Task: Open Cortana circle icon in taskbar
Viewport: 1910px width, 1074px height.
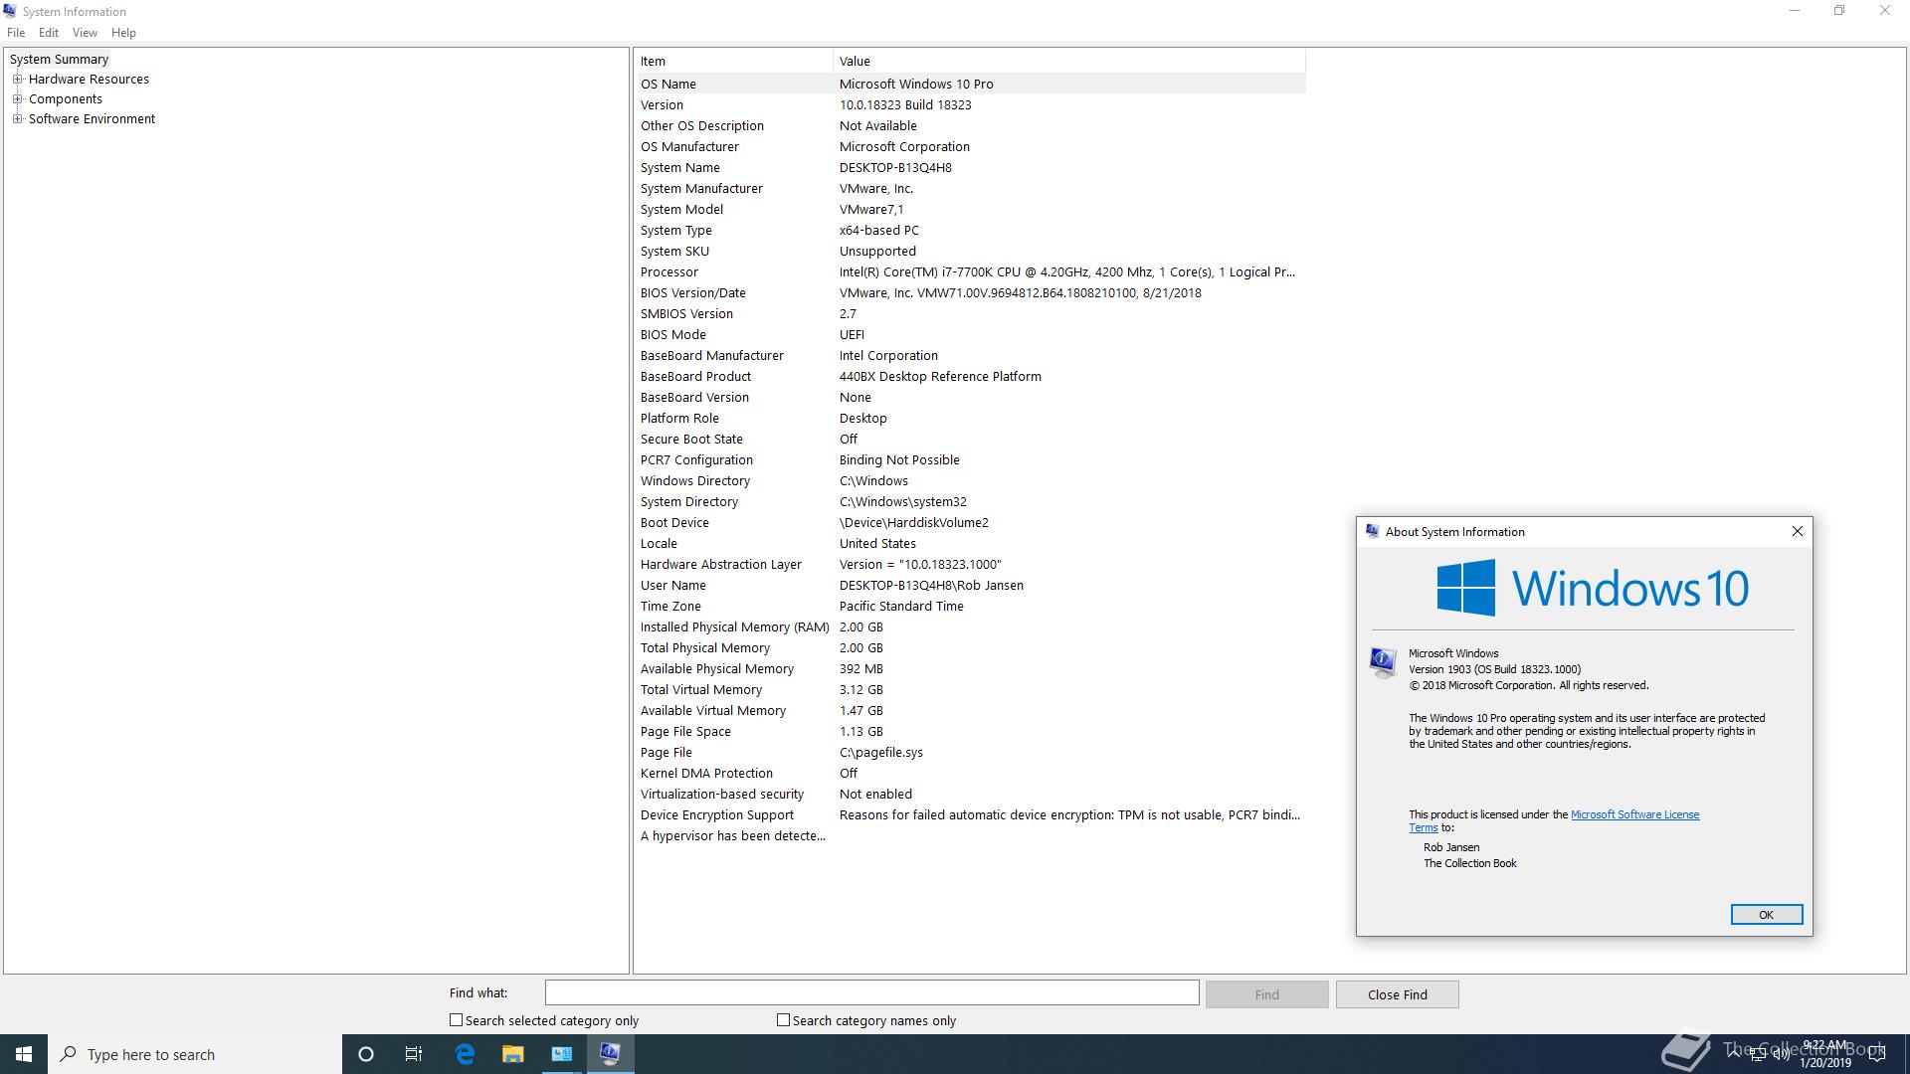Action: click(x=365, y=1054)
